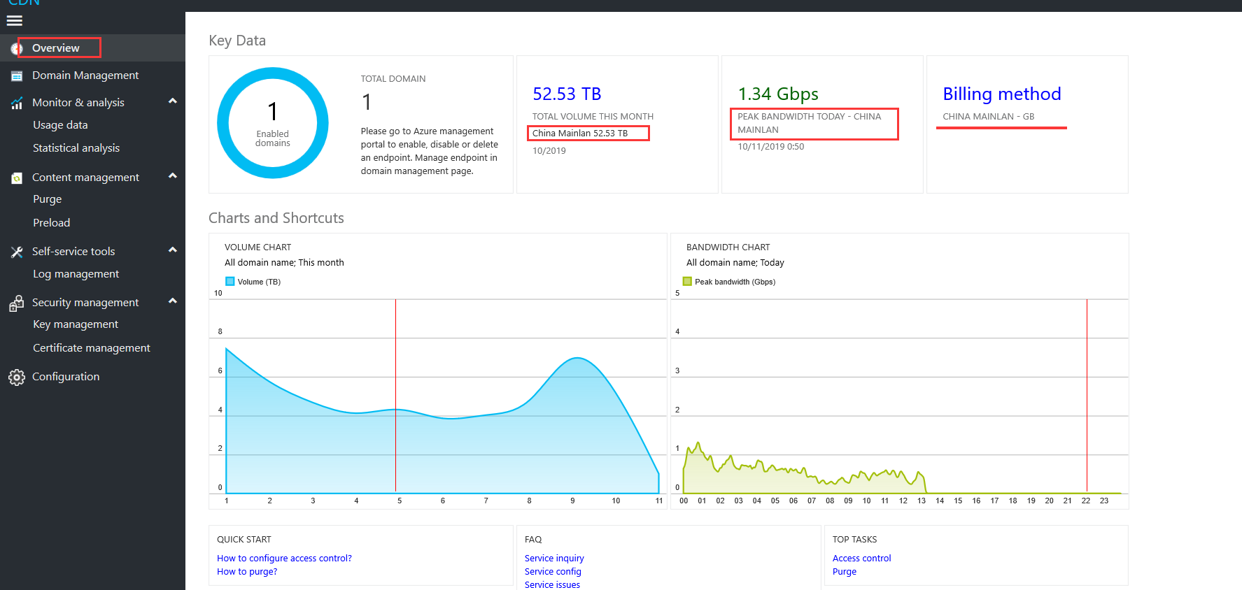Open 'How to configure access control?' link
1242x590 pixels.
tap(284, 559)
